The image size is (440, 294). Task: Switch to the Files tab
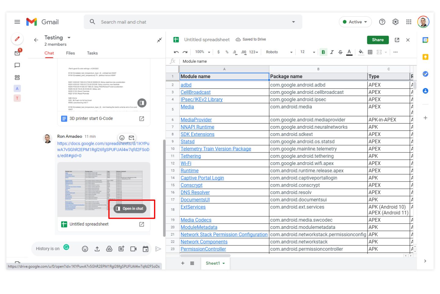click(x=70, y=53)
